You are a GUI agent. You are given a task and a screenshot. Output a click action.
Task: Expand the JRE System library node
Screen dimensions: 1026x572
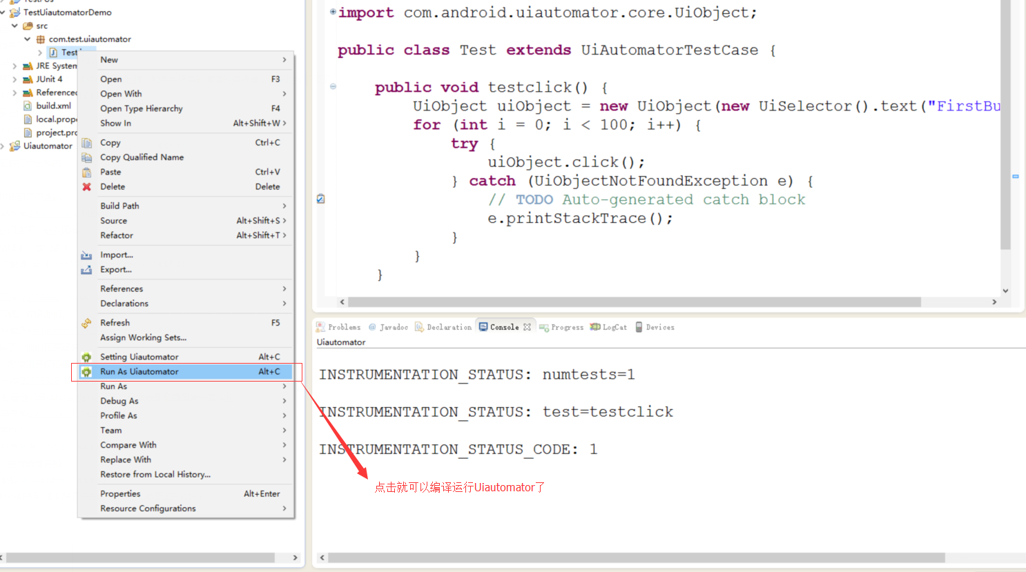point(14,66)
